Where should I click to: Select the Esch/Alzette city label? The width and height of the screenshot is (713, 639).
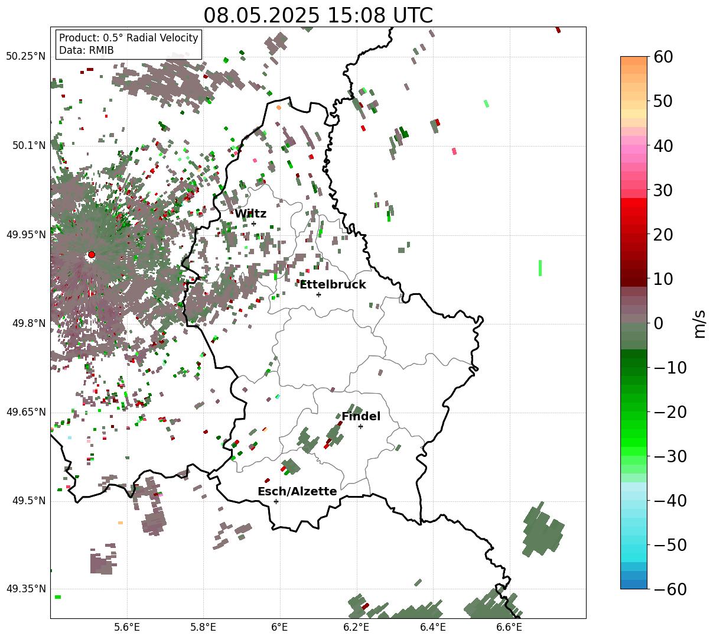[x=297, y=491]
